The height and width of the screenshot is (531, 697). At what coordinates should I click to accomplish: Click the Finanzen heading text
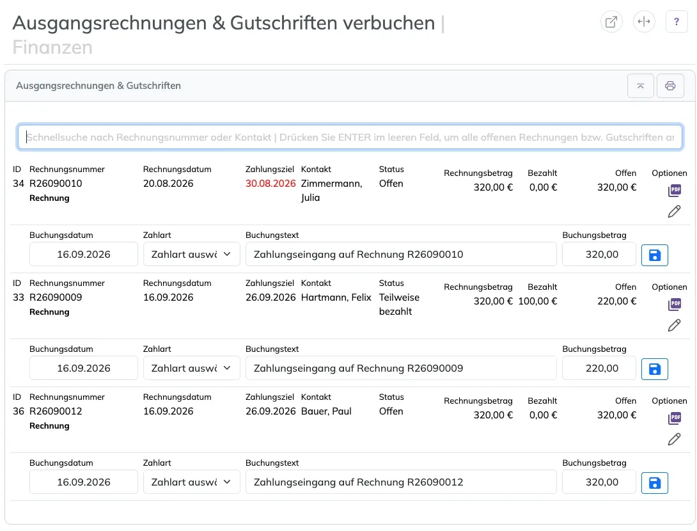tap(52, 47)
